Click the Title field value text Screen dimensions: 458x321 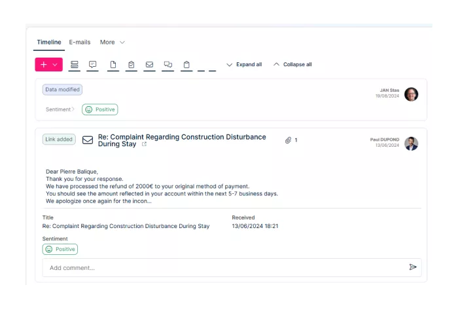126,226
